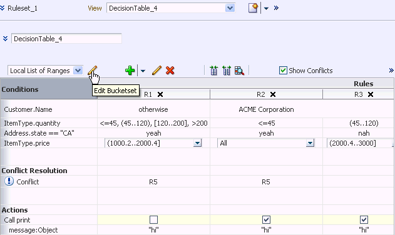395x235 pixels.
Task: Open the dropdown arrow beside the new item icon
Action: point(266,8)
